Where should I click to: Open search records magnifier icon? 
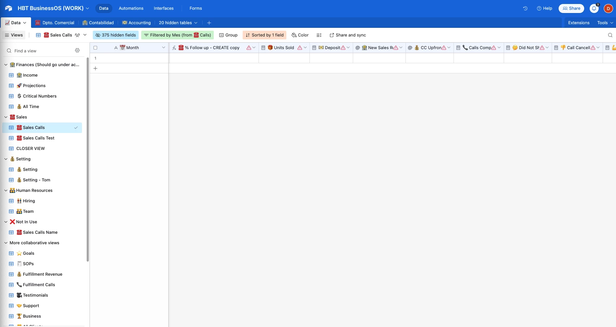tap(610, 35)
